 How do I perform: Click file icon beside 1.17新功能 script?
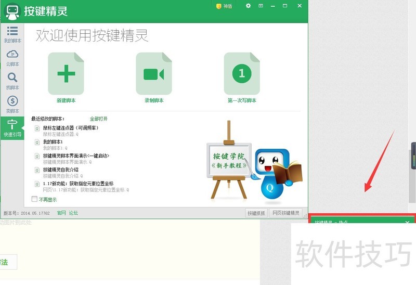[37, 184]
